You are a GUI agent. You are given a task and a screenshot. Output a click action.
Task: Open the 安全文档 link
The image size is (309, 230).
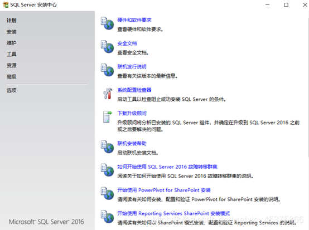click(x=127, y=43)
